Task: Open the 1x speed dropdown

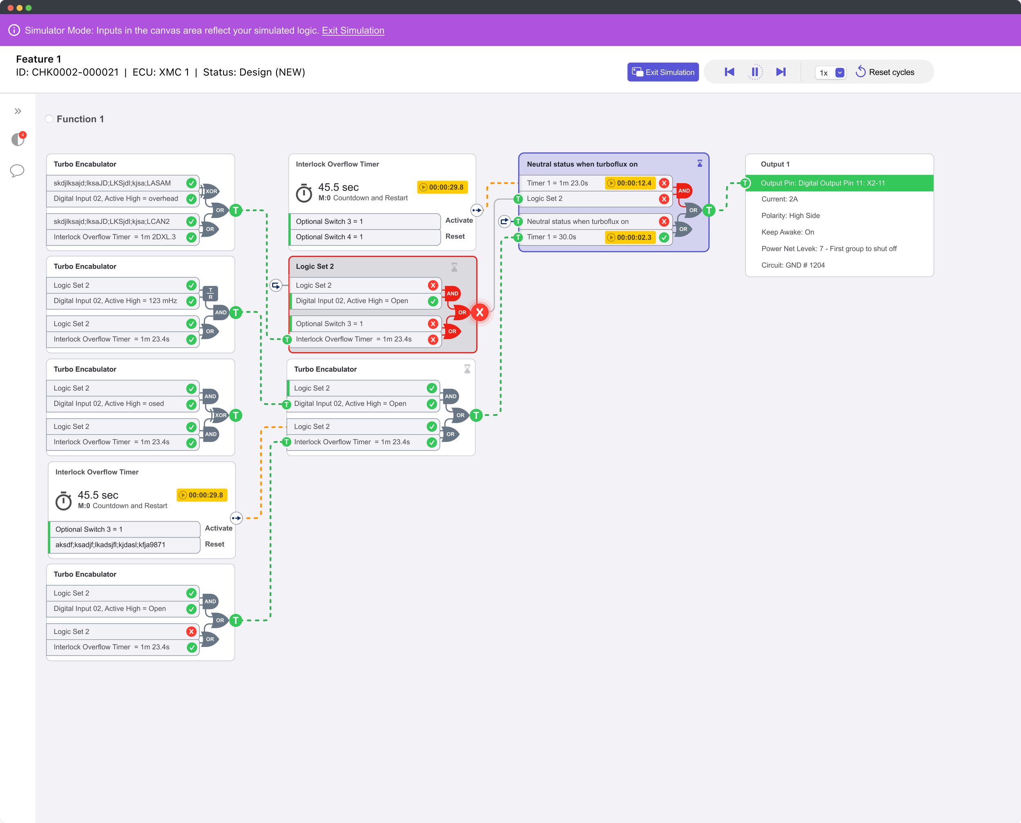Action: pyautogui.click(x=839, y=73)
